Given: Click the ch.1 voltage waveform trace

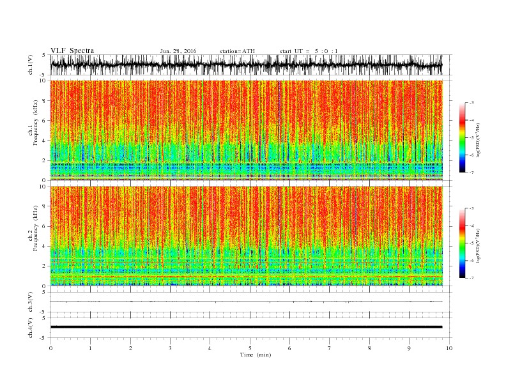Looking at the screenshot, I should pos(246,65).
